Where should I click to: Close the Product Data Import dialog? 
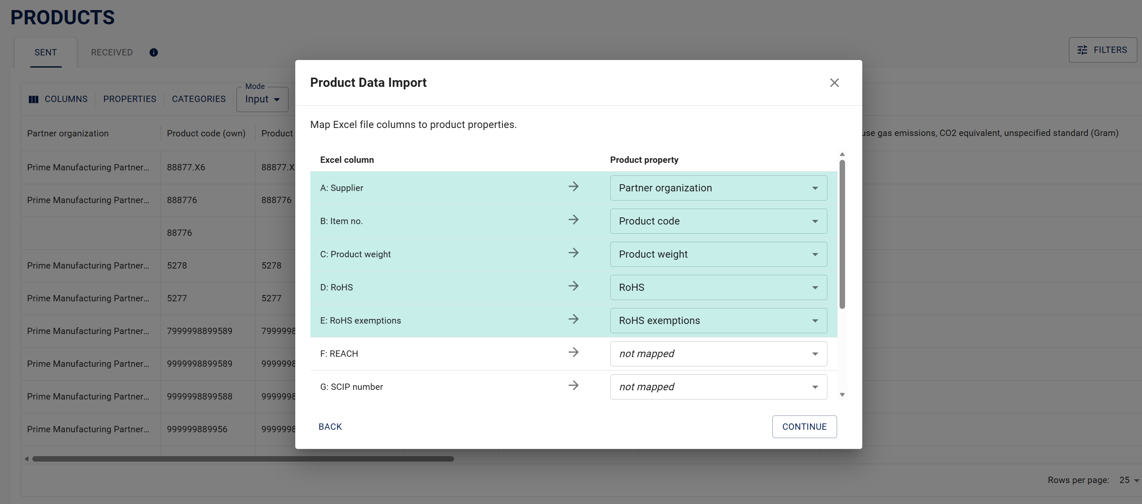pos(834,83)
